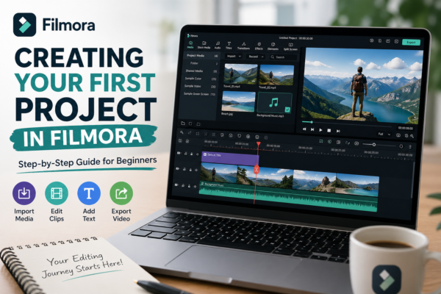
Task: Lock the Default Title track
Action: 192,154
